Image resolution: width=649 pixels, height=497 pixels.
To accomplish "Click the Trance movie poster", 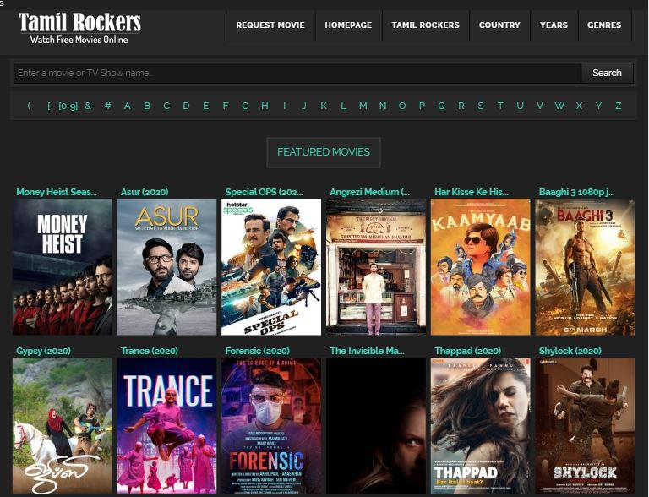I will pos(166,425).
